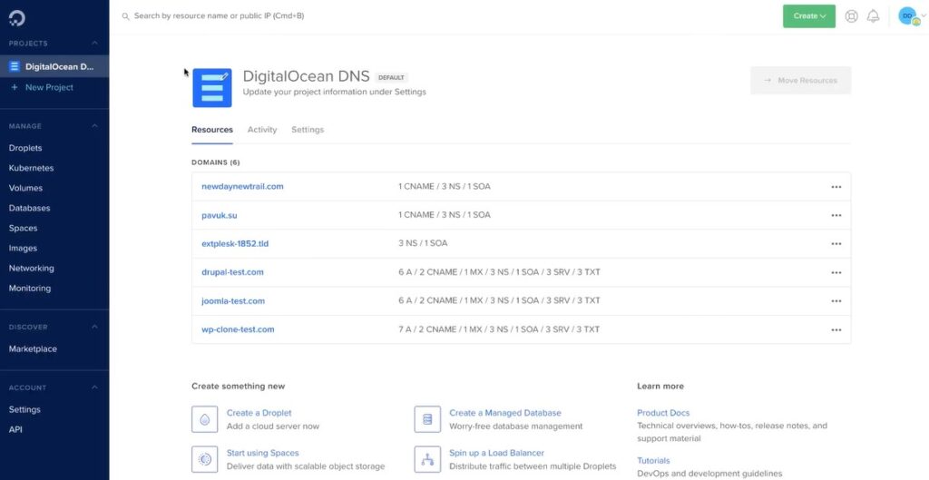Click the Create a Droplet icon
The height and width of the screenshot is (480, 929).
point(204,419)
